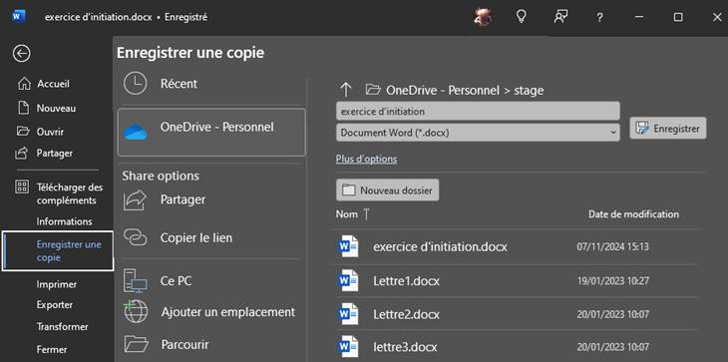Screen dimensions: 728x362
Task: Select Lettre2.docx in file list
Action: pyautogui.click(x=516, y=314)
